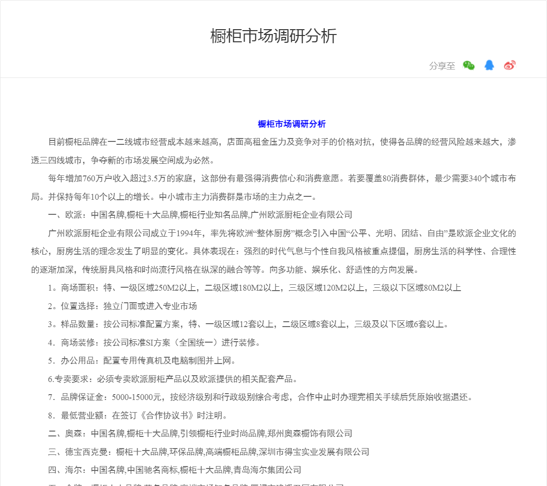
Task: Click the page title '橱柜市场调研分析'
Action: click(x=273, y=36)
